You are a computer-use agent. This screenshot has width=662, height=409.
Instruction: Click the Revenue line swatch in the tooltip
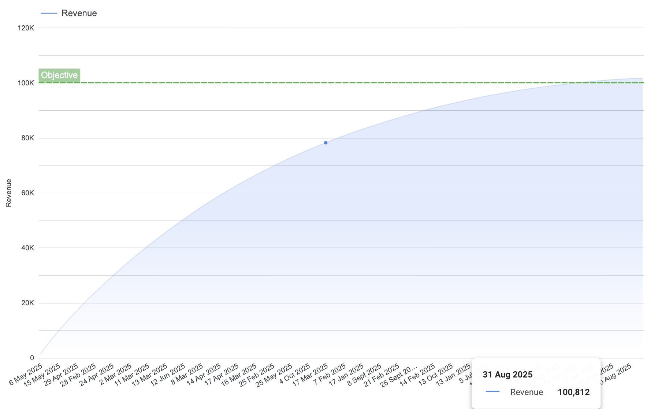point(492,392)
